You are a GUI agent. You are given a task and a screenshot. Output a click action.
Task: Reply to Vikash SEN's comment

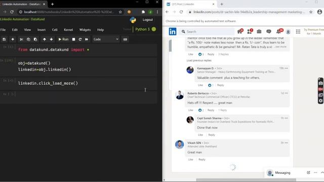pyautogui.click(x=202, y=160)
